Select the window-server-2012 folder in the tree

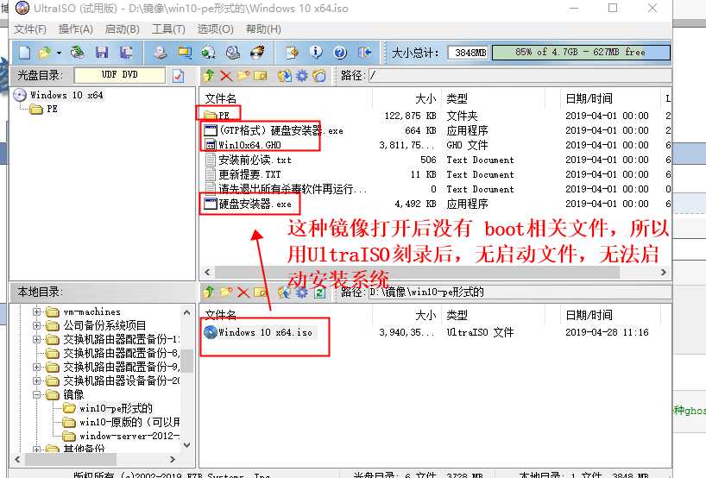129,436
